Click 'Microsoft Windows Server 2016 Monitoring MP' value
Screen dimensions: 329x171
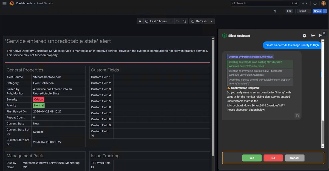51,165
